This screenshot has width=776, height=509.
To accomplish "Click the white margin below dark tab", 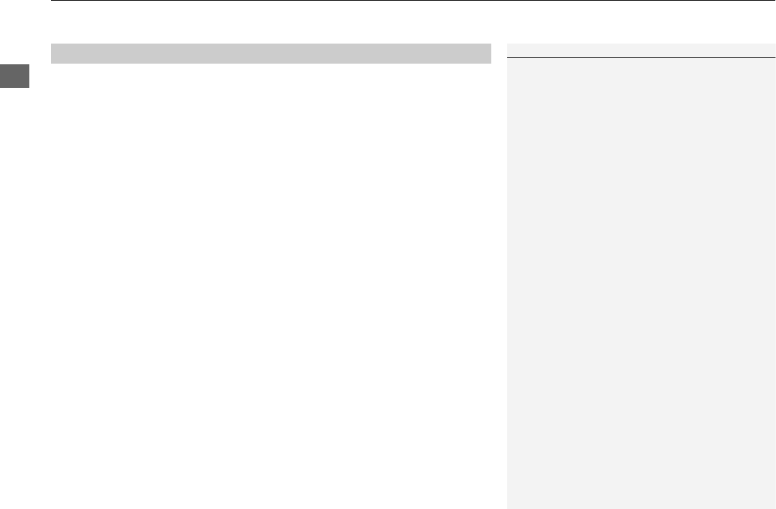I will 15,297.
